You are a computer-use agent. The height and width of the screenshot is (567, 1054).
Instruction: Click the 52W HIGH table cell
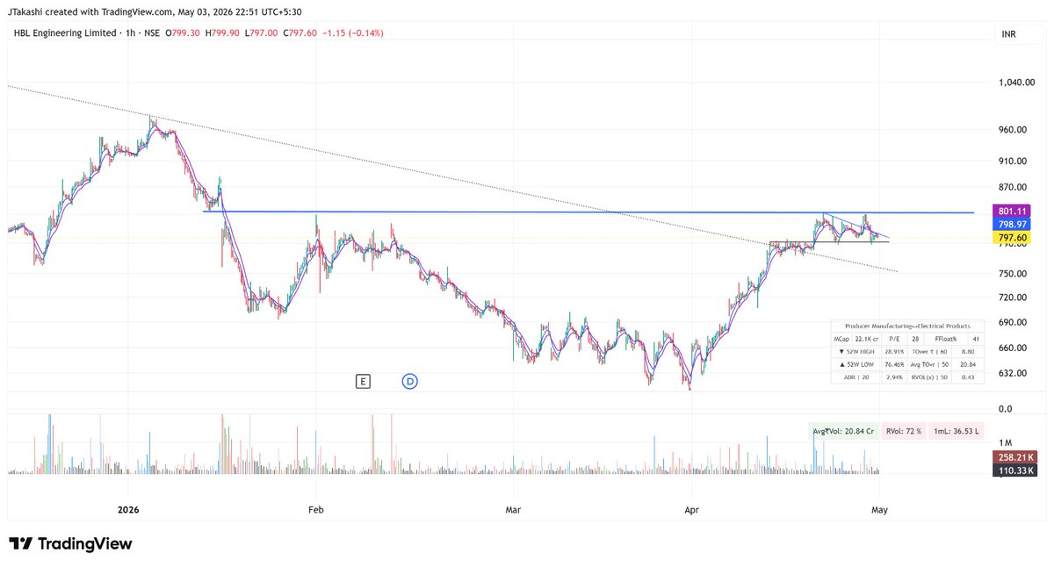[x=856, y=352]
